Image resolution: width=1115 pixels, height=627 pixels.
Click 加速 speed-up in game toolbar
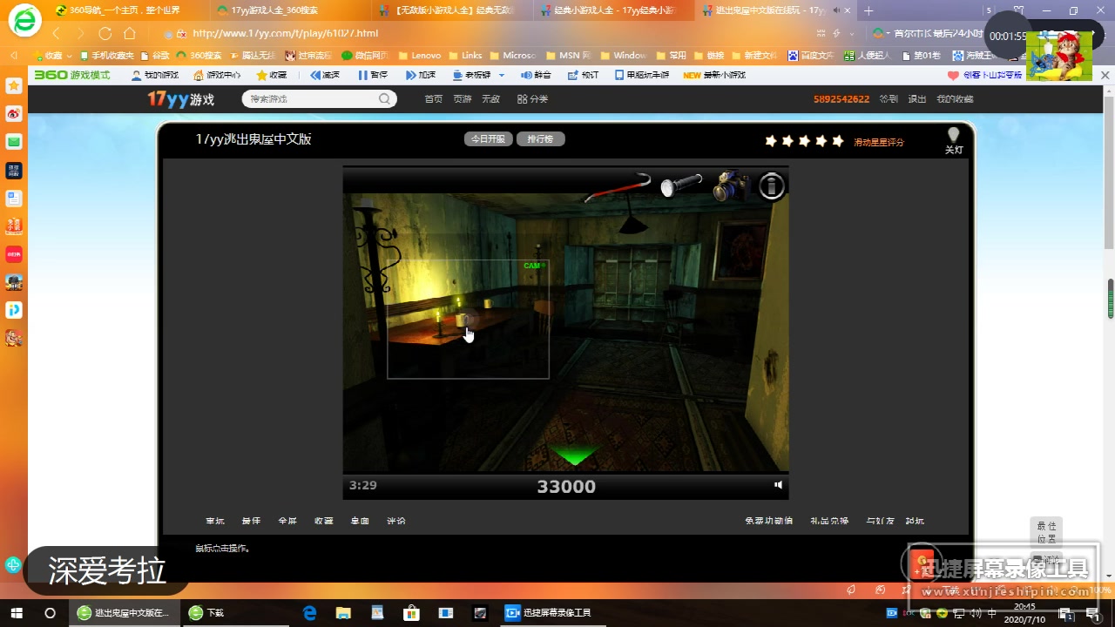(421, 75)
